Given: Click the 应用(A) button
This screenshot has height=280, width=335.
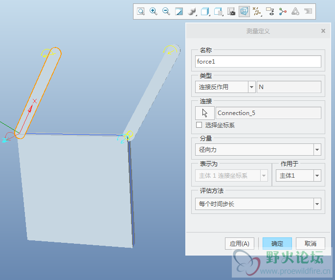Looking at the screenshot, I should [x=240, y=243].
